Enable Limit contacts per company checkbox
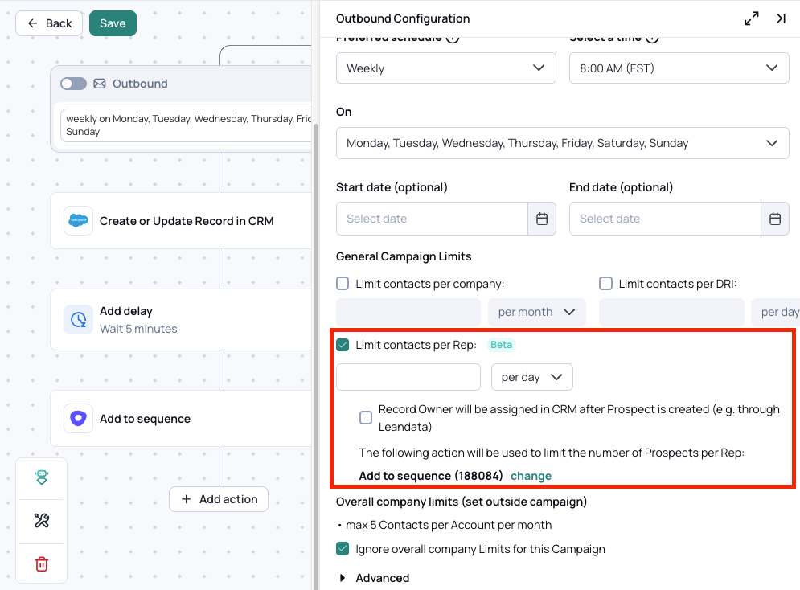 [x=343, y=284]
